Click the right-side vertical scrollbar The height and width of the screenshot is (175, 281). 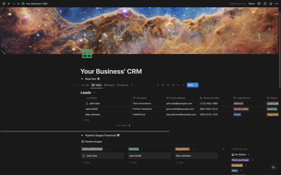pyautogui.click(x=280, y=49)
